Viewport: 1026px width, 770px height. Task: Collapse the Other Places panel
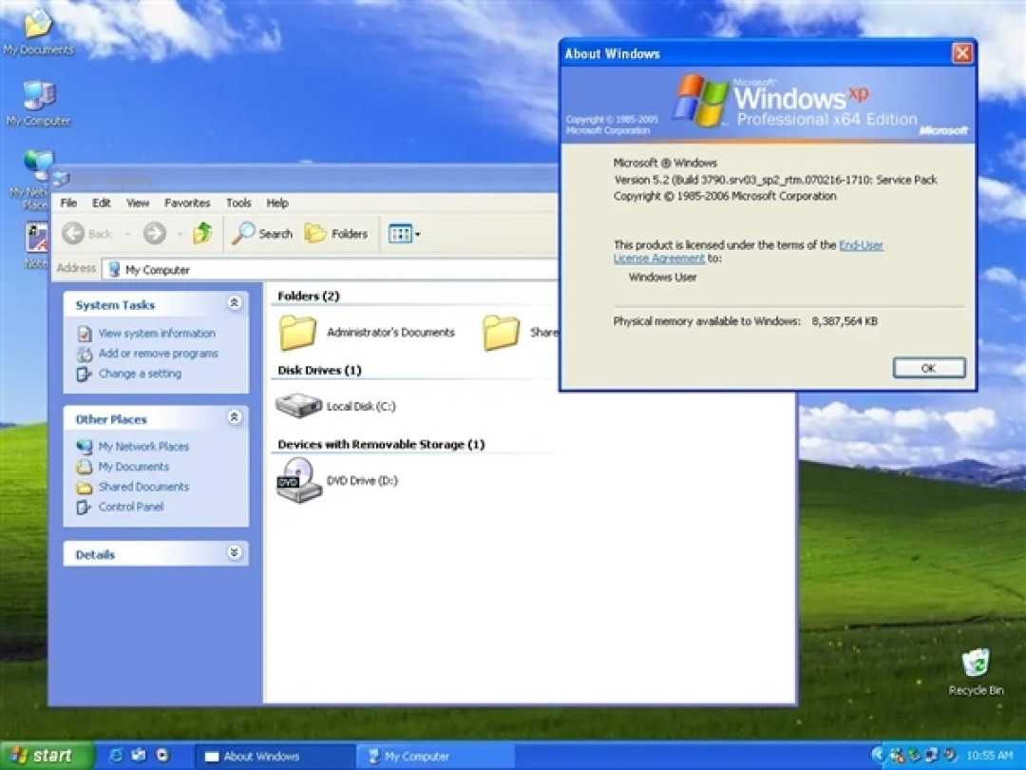tap(234, 417)
